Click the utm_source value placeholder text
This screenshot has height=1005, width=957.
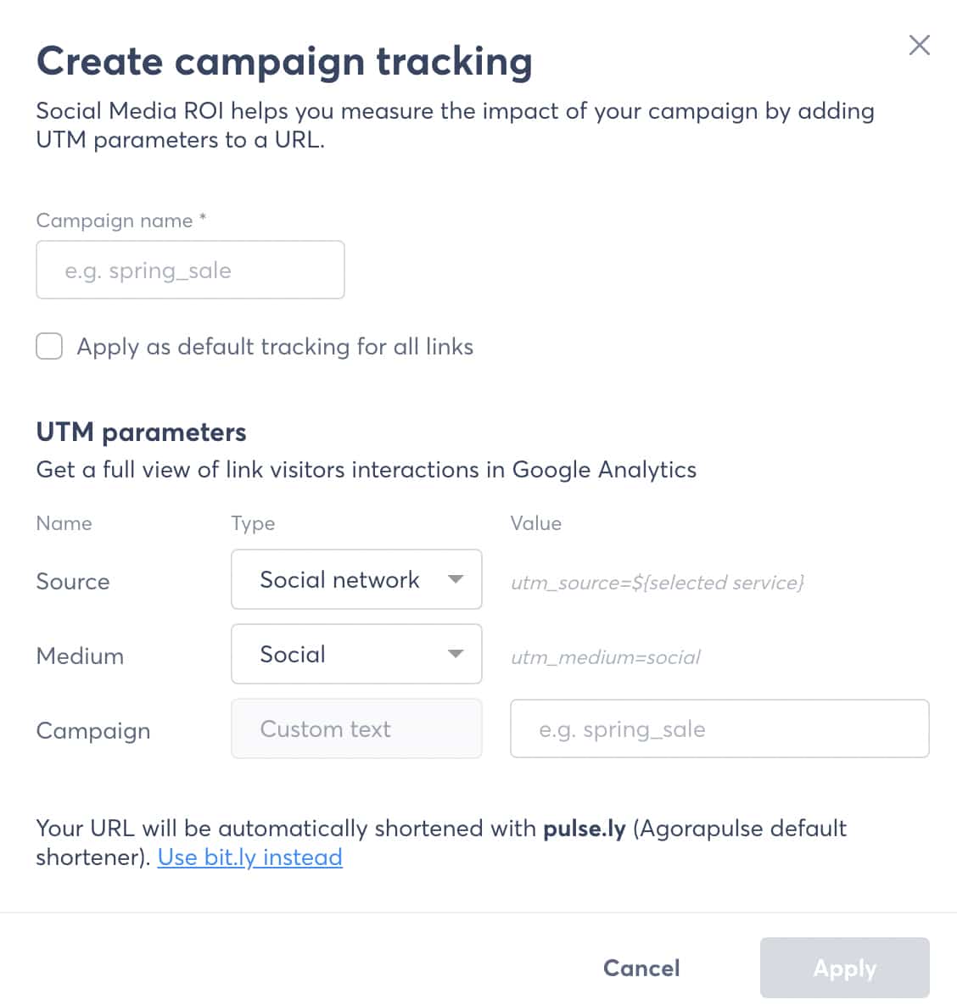[657, 583]
